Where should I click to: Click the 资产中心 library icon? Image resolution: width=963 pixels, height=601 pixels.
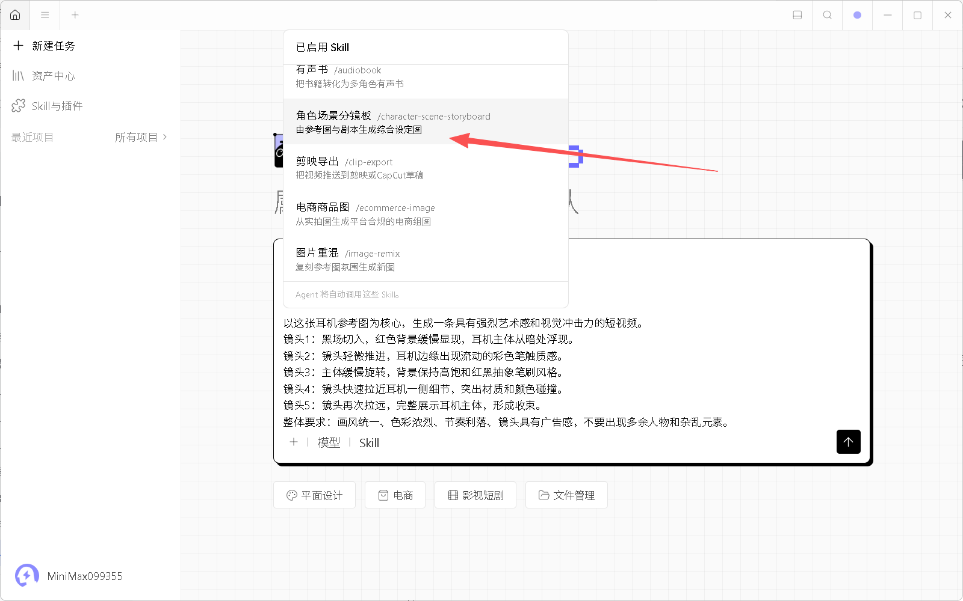(18, 76)
